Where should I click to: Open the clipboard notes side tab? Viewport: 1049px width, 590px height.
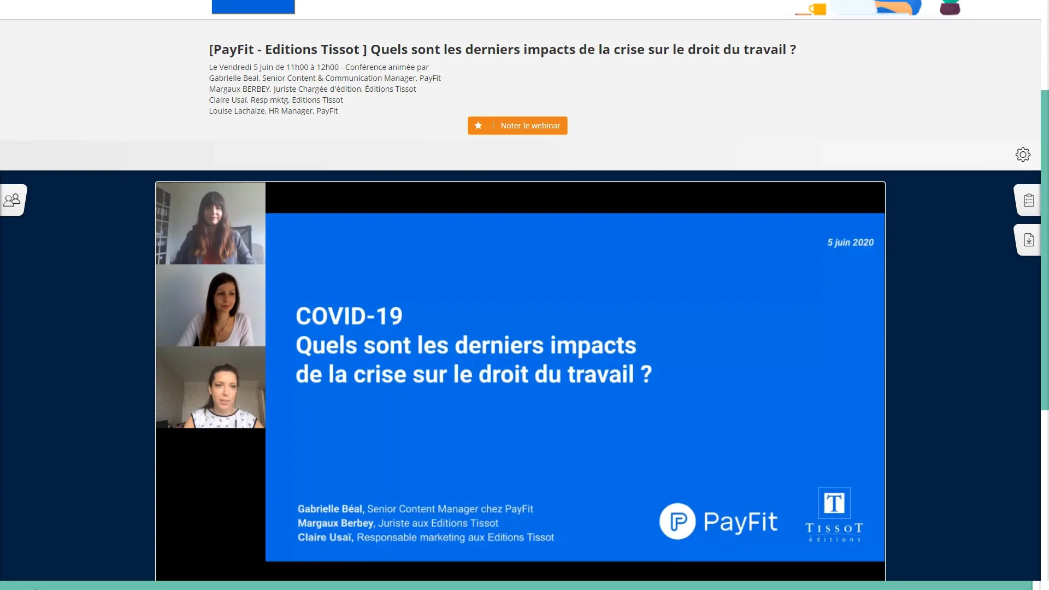click(1028, 200)
